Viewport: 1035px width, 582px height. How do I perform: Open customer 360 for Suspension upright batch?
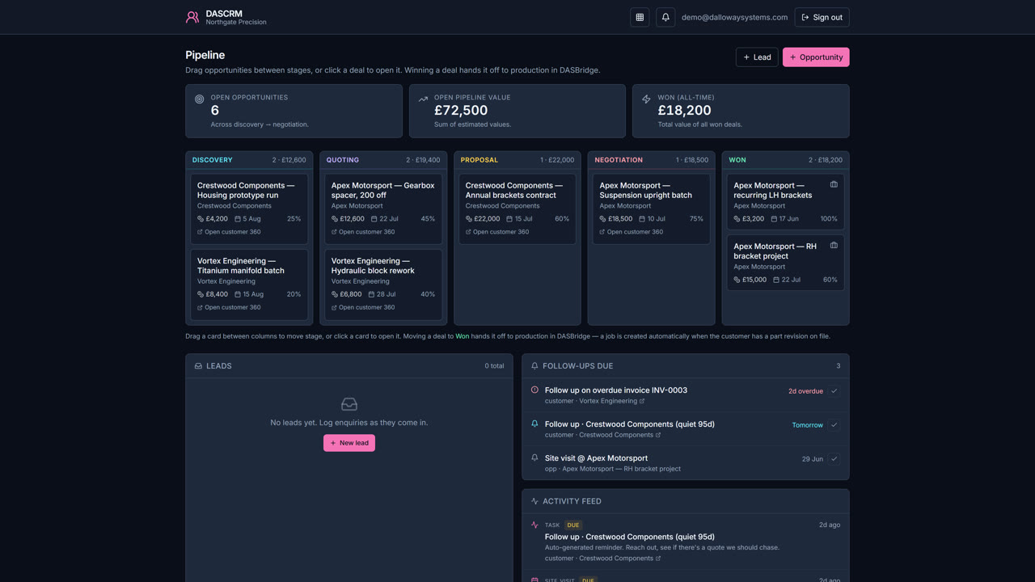pyautogui.click(x=632, y=232)
